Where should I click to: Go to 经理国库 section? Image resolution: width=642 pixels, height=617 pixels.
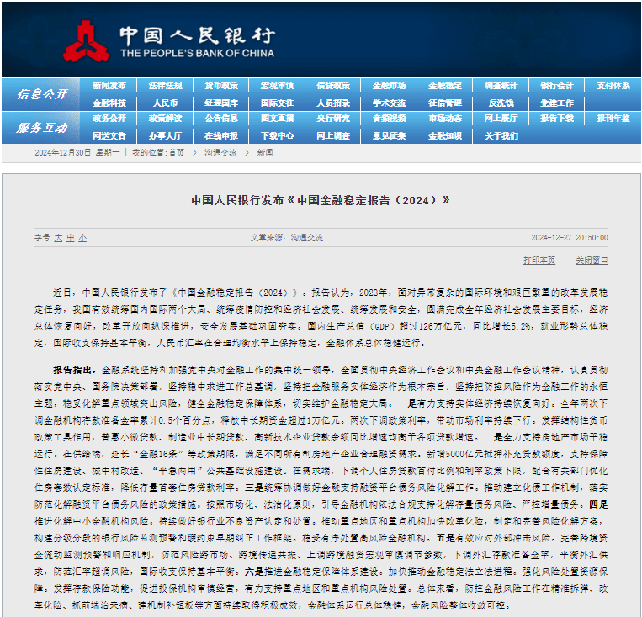[221, 103]
